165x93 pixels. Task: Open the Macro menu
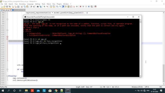click(x=49, y=4)
